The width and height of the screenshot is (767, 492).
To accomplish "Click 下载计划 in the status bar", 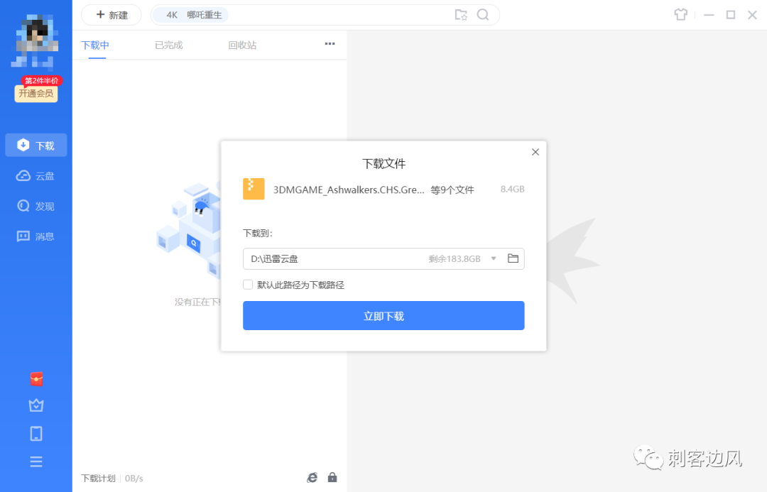I will pyautogui.click(x=98, y=479).
